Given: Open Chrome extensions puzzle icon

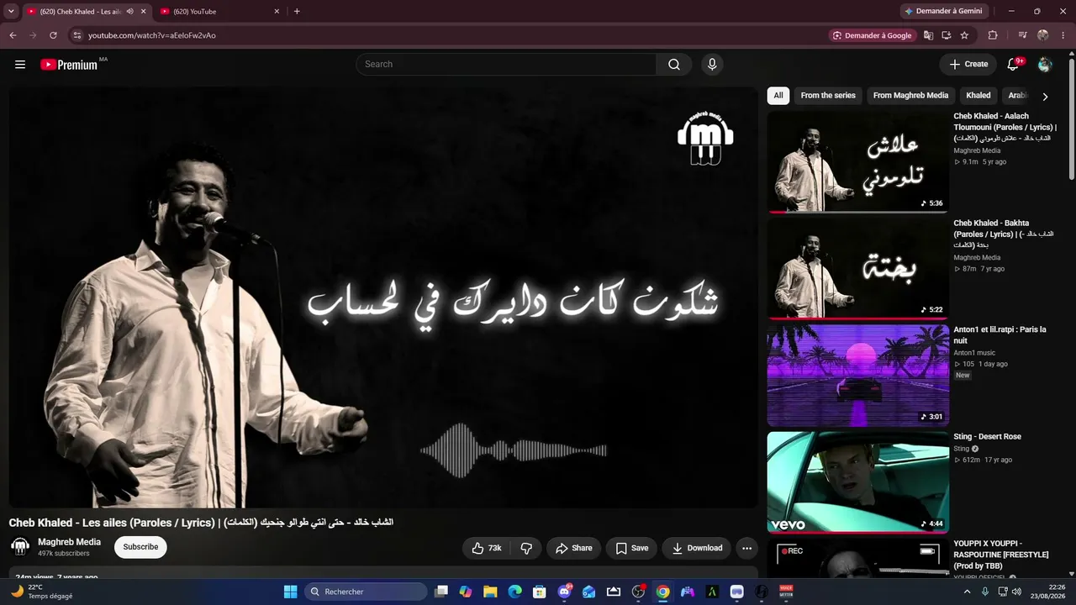Looking at the screenshot, I should click(x=993, y=35).
